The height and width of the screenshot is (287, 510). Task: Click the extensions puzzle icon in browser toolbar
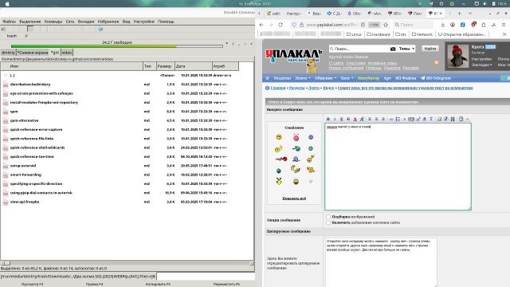click(484, 25)
